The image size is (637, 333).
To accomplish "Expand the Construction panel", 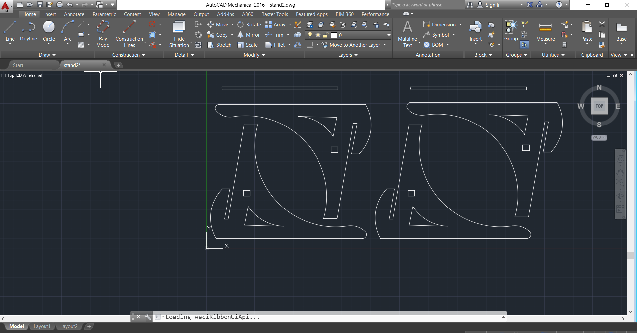I will (129, 55).
